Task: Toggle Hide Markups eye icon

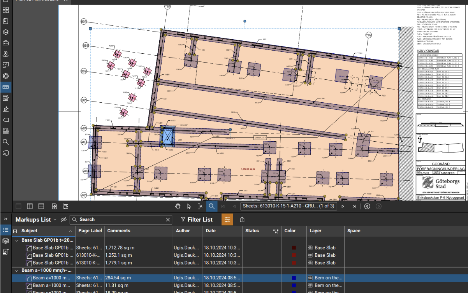Action: 64,219
